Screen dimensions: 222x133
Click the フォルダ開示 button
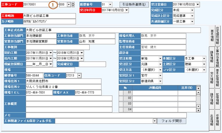click(x=172, y=121)
